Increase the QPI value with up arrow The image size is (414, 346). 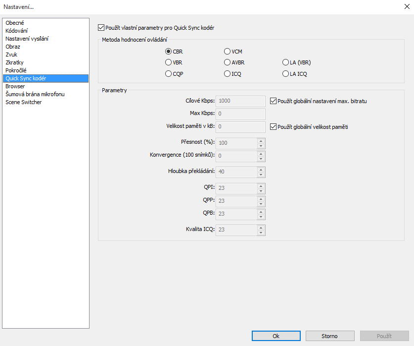click(x=261, y=186)
